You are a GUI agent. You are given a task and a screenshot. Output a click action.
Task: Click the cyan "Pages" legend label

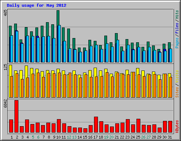click(177, 43)
